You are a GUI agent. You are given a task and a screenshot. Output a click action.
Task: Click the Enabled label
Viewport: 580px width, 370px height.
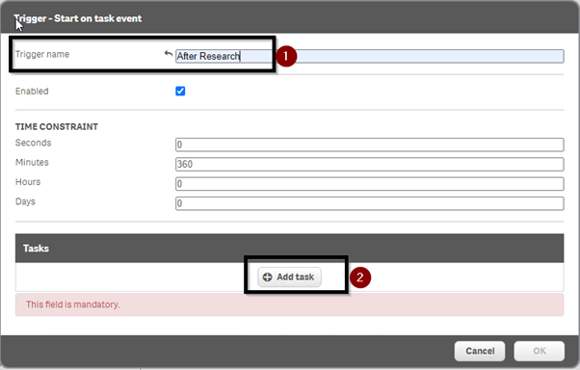(32, 92)
